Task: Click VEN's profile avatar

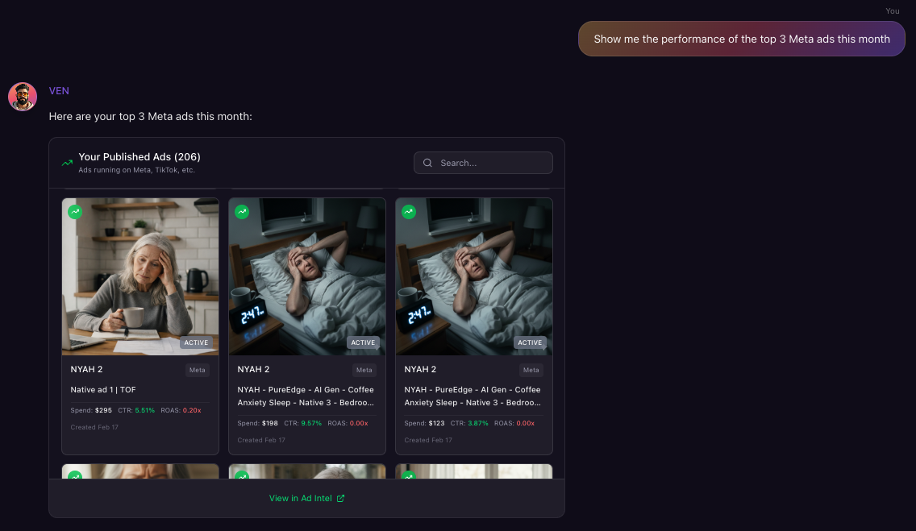Action: [x=23, y=97]
